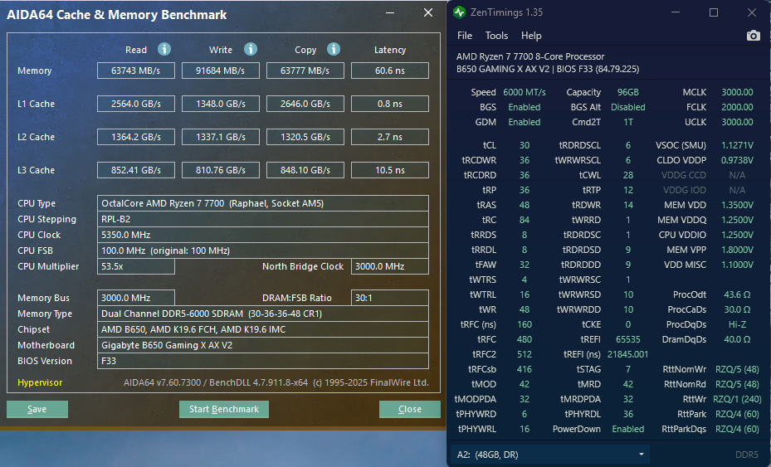
Task: Click tRC value 84
Action: tap(525, 220)
